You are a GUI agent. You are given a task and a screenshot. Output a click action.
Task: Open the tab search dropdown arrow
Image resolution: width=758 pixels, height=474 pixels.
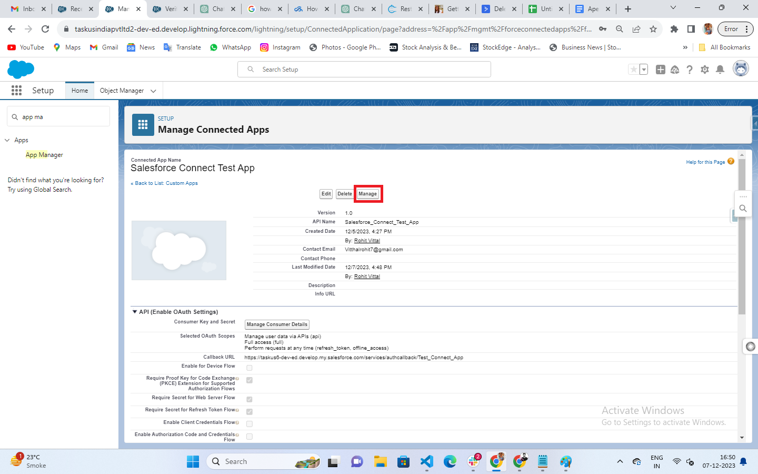[x=673, y=8]
